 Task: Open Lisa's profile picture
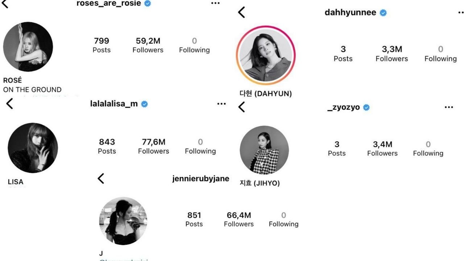point(33,148)
